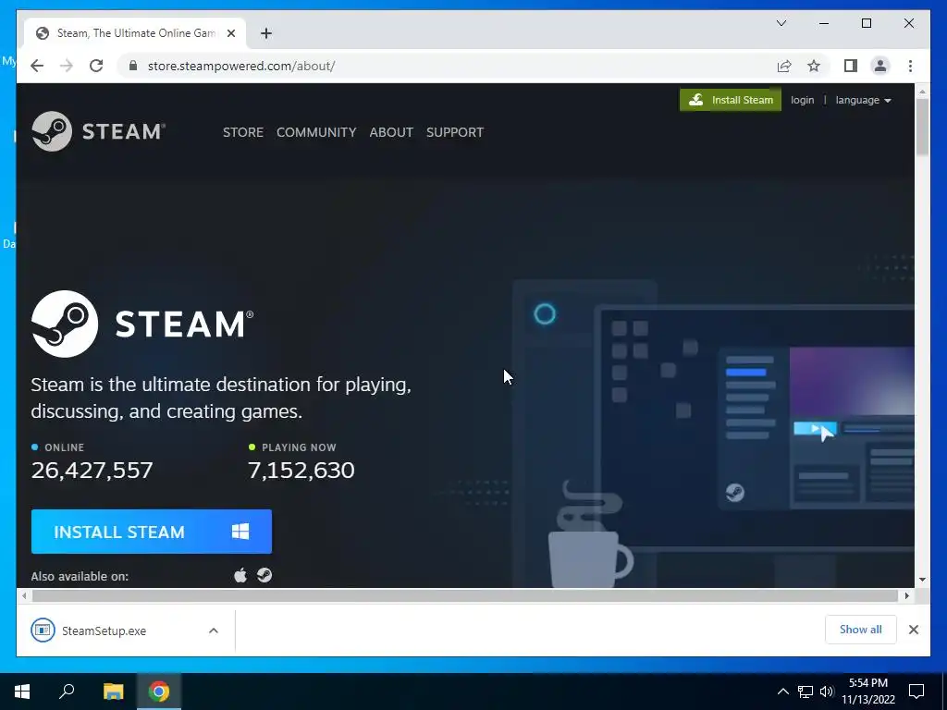Screen dimensions: 947x710
Task: Open the network tray icon
Action: [x=806, y=692]
